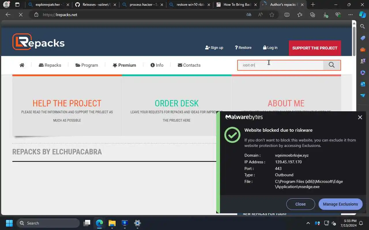Turn on Read aloud

(x=261, y=15)
